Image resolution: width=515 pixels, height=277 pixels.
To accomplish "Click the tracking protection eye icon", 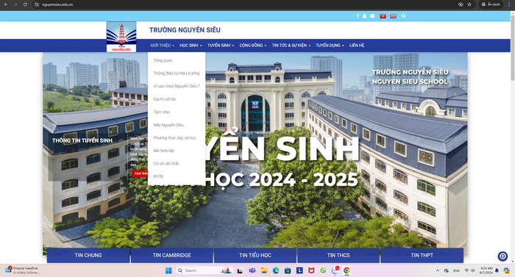I will coord(461,4).
